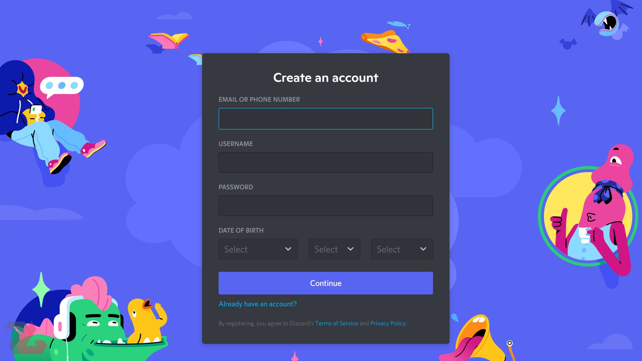Click the password input field
The width and height of the screenshot is (642, 361).
click(325, 206)
